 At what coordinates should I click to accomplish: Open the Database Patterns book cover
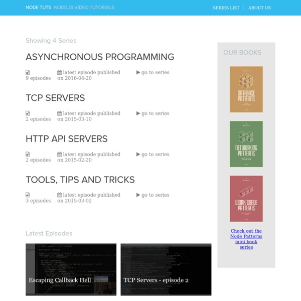pyautogui.click(x=246, y=89)
